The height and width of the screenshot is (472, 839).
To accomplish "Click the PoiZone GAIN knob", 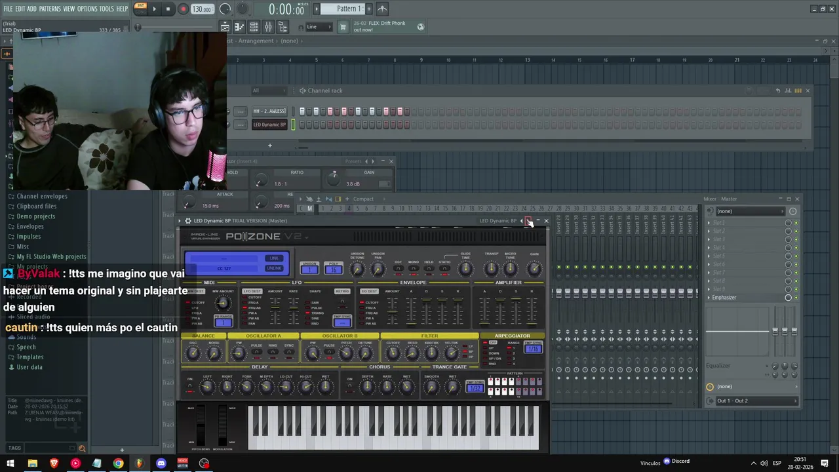I will coord(534,268).
